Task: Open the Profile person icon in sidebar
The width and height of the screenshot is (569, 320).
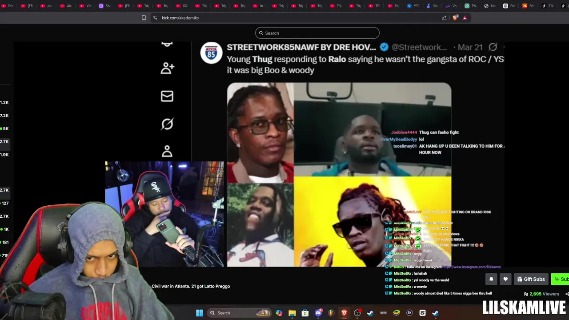Action: [x=167, y=151]
